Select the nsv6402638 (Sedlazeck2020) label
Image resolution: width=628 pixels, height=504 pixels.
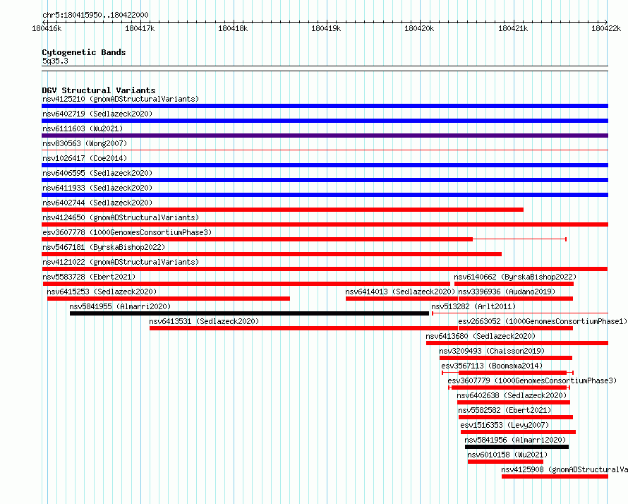[x=512, y=395]
